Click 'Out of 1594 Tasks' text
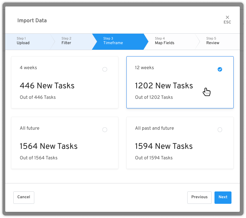The image size is (246, 218). 154,158
